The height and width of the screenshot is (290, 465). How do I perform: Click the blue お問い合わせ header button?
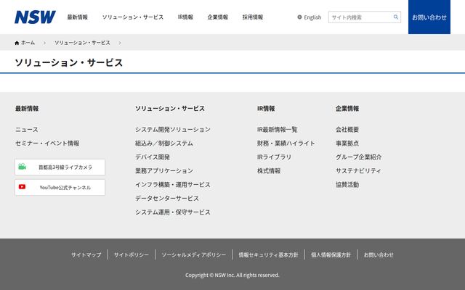(x=429, y=17)
